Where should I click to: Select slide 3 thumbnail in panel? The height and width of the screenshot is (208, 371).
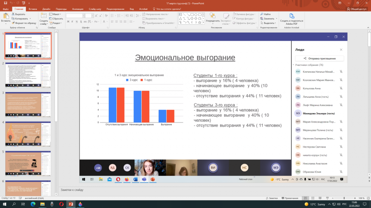point(28,104)
